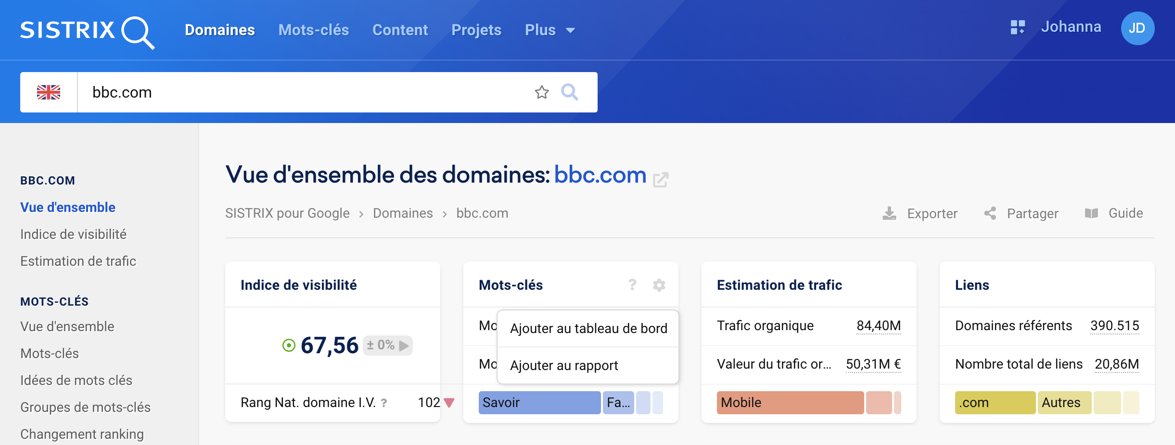Click Estimation de trafic card title

click(x=779, y=285)
